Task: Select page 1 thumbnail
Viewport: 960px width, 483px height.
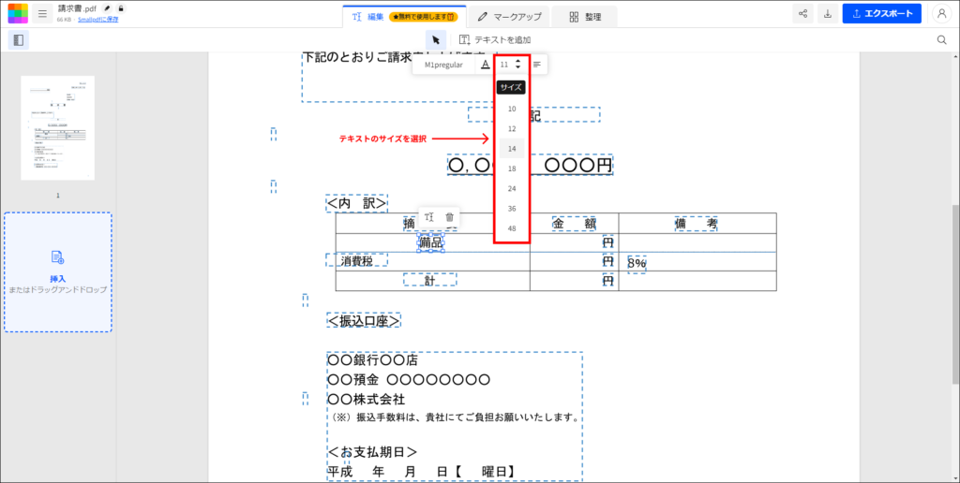Action: pos(57,128)
